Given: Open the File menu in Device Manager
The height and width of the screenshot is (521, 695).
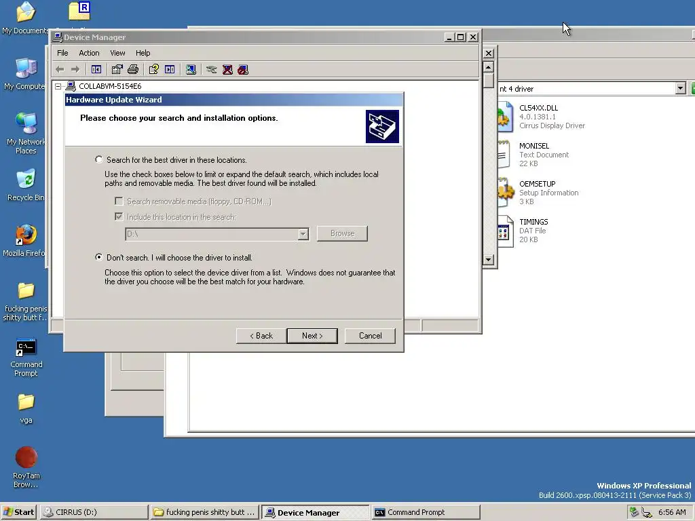Looking at the screenshot, I should [x=62, y=53].
